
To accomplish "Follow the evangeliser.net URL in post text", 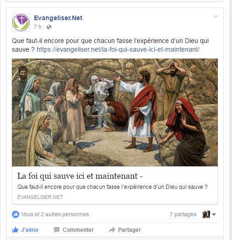I will point(118,49).
